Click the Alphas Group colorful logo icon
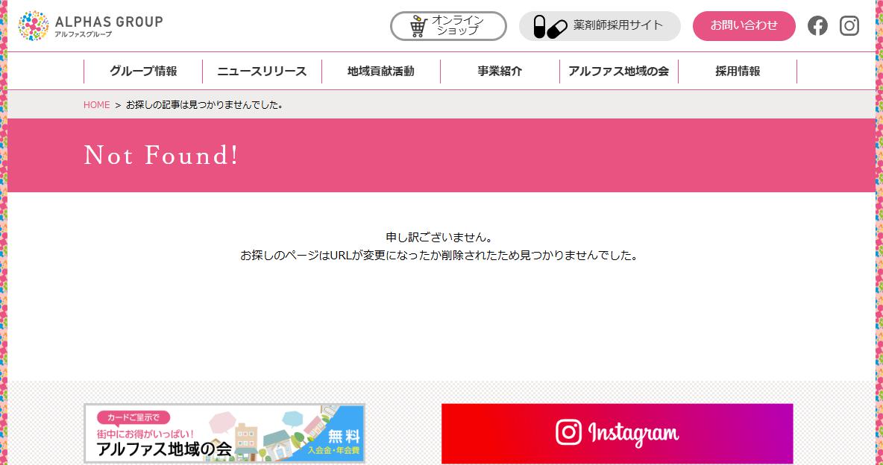The image size is (883, 465). [x=34, y=26]
